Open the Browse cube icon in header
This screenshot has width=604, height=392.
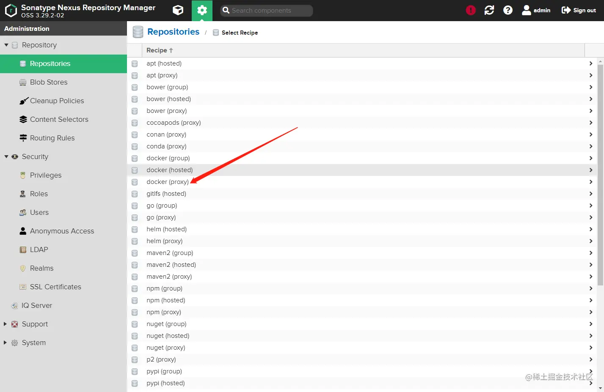178,10
